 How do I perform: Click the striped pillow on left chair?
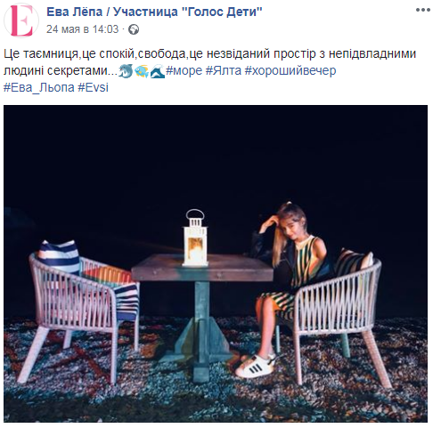point(60,256)
